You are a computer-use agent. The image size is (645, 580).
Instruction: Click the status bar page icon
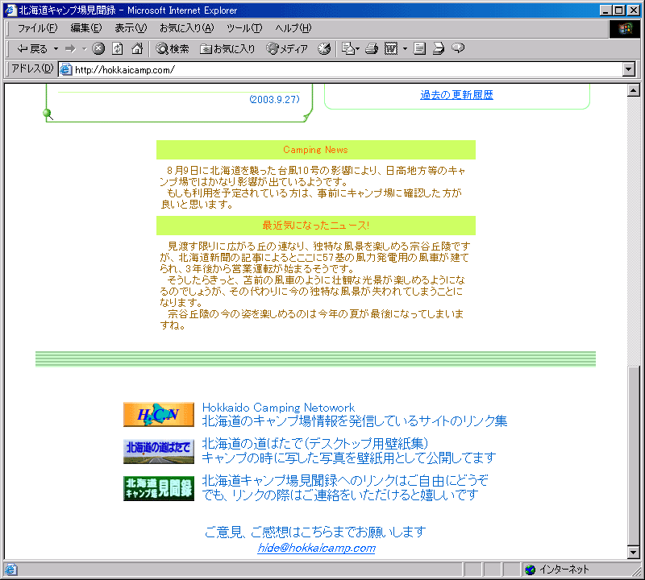pyautogui.click(x=10, y=570)
